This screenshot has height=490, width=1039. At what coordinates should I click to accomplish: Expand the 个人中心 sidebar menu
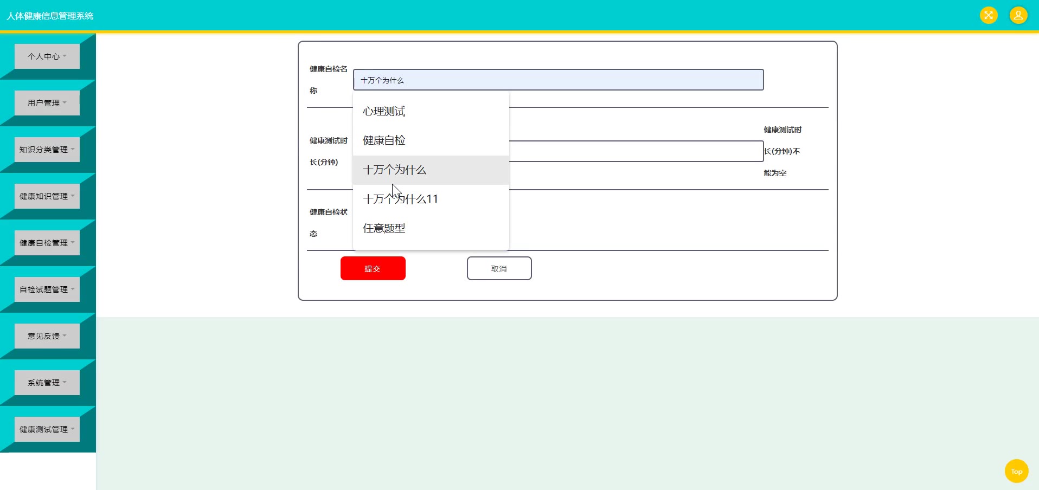[47, 56]
